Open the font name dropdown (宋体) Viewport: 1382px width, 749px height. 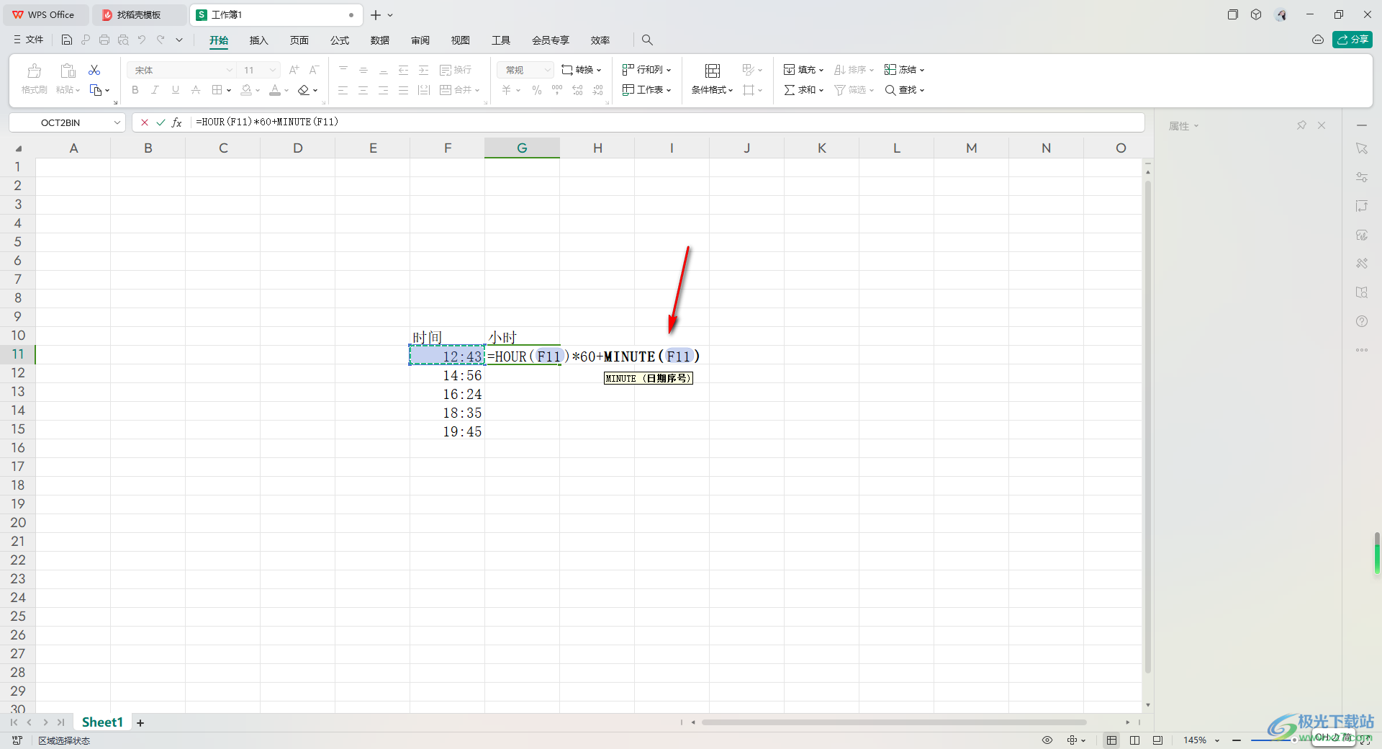(x=230, y=70)
